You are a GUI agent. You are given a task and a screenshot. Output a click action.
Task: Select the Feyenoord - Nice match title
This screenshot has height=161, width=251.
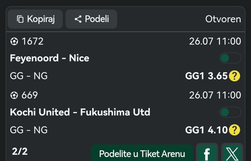[50, 58]
